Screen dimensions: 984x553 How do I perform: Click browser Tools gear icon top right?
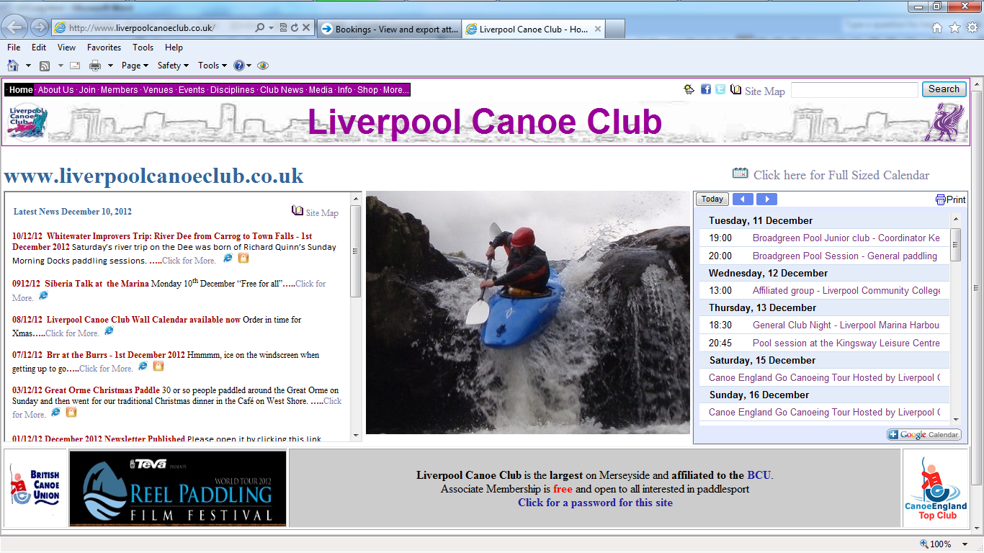pos(972,28)
